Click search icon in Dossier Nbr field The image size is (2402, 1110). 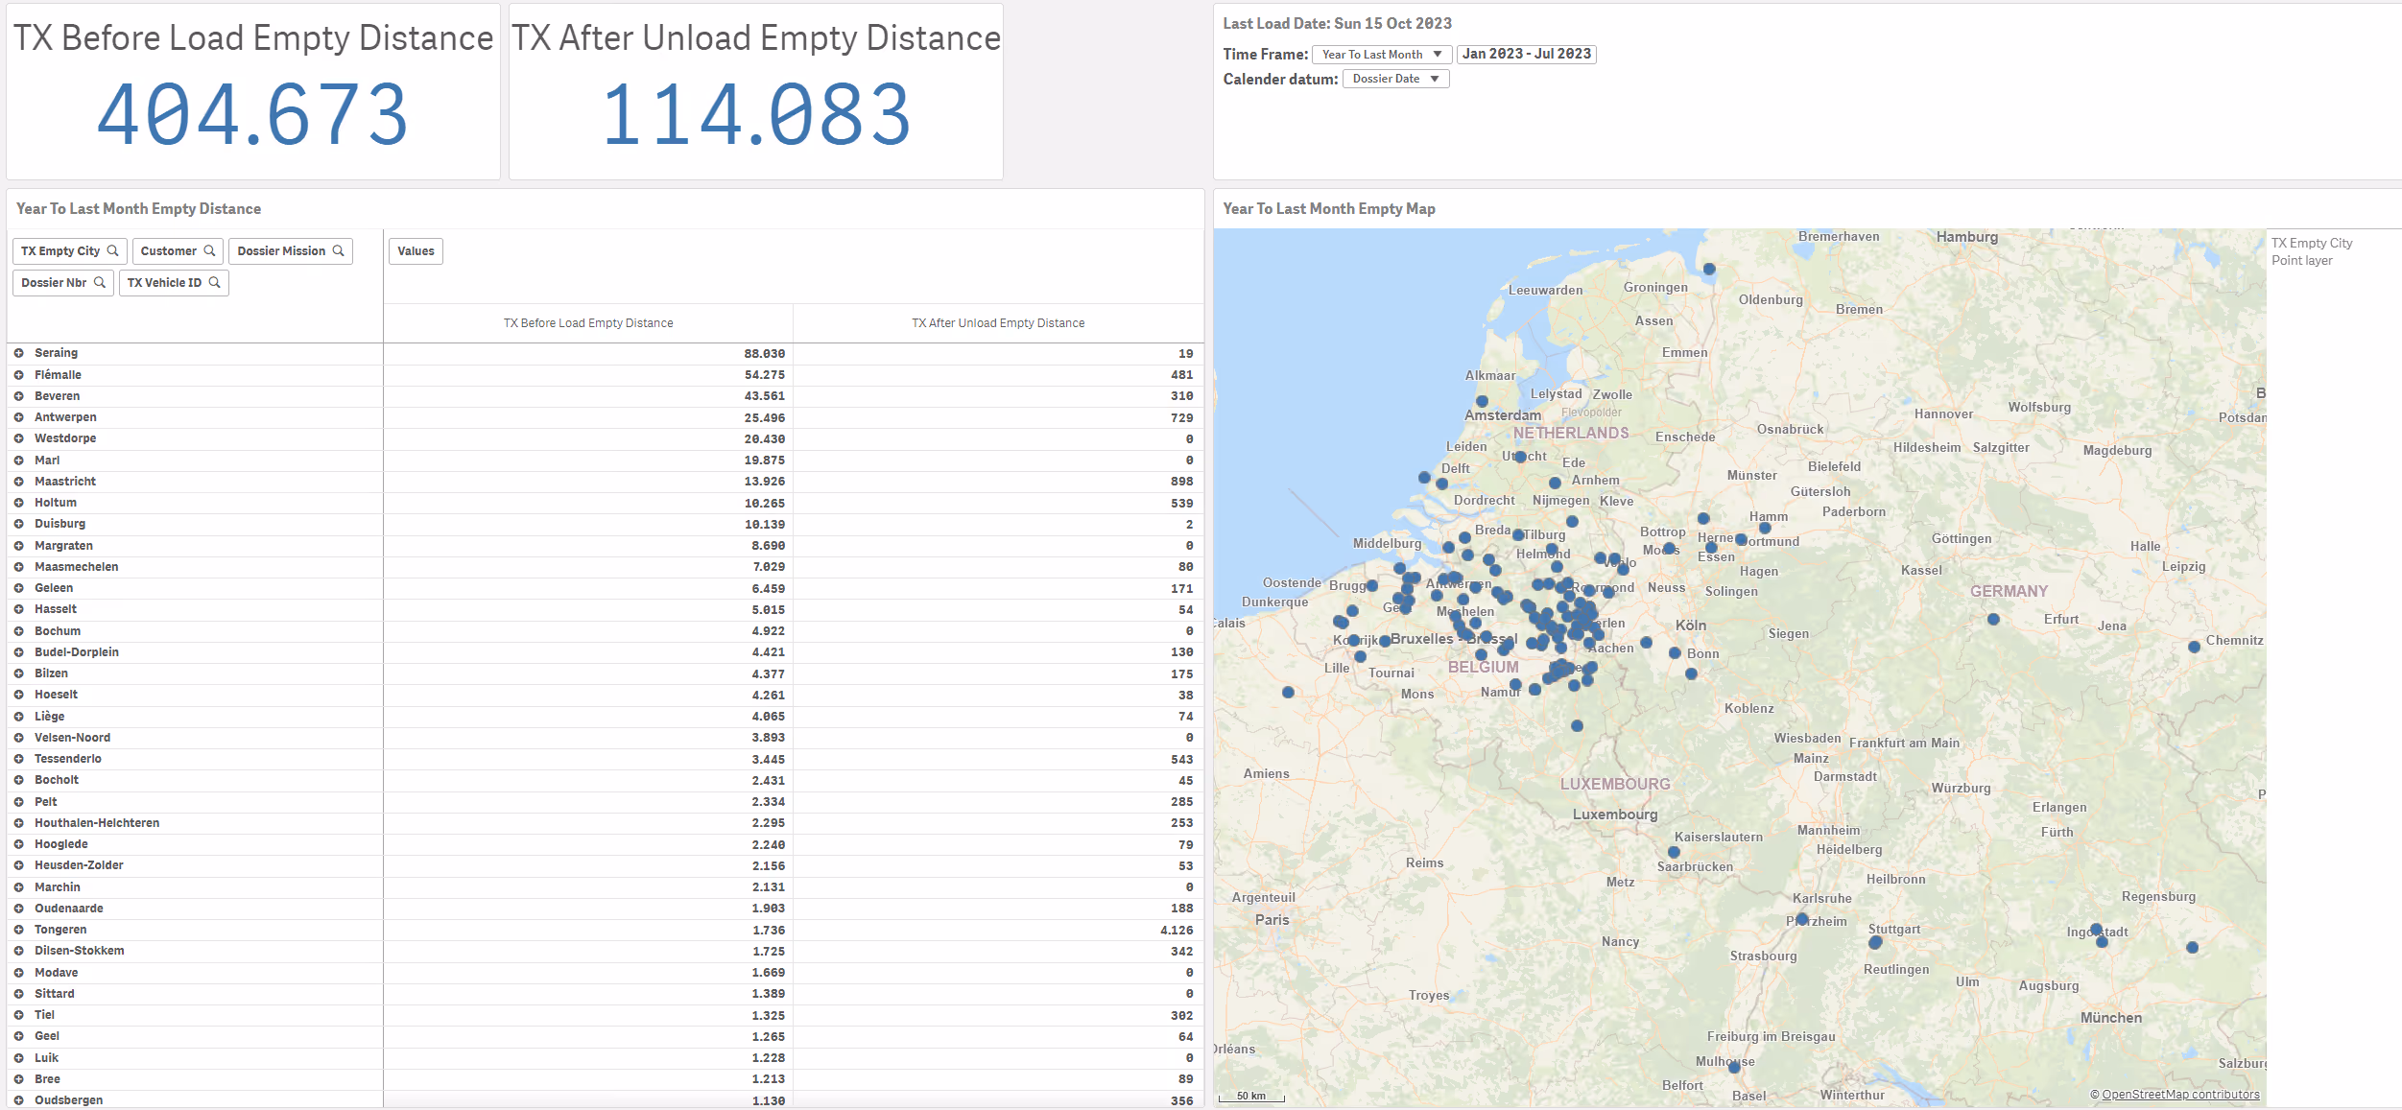[100, 283]
